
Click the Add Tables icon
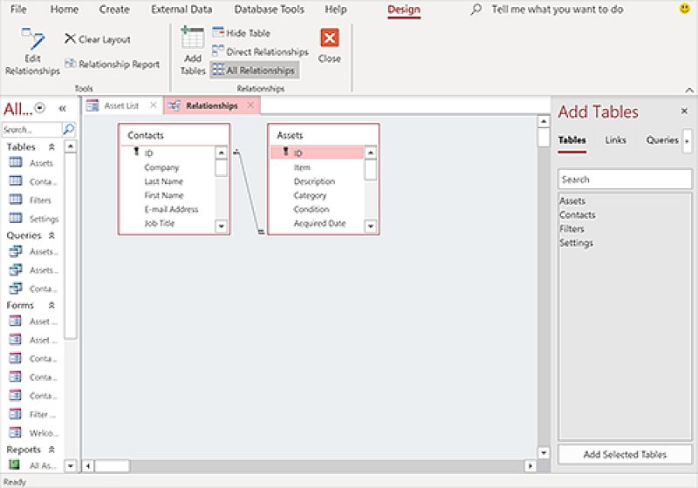[x=192, y=40]
